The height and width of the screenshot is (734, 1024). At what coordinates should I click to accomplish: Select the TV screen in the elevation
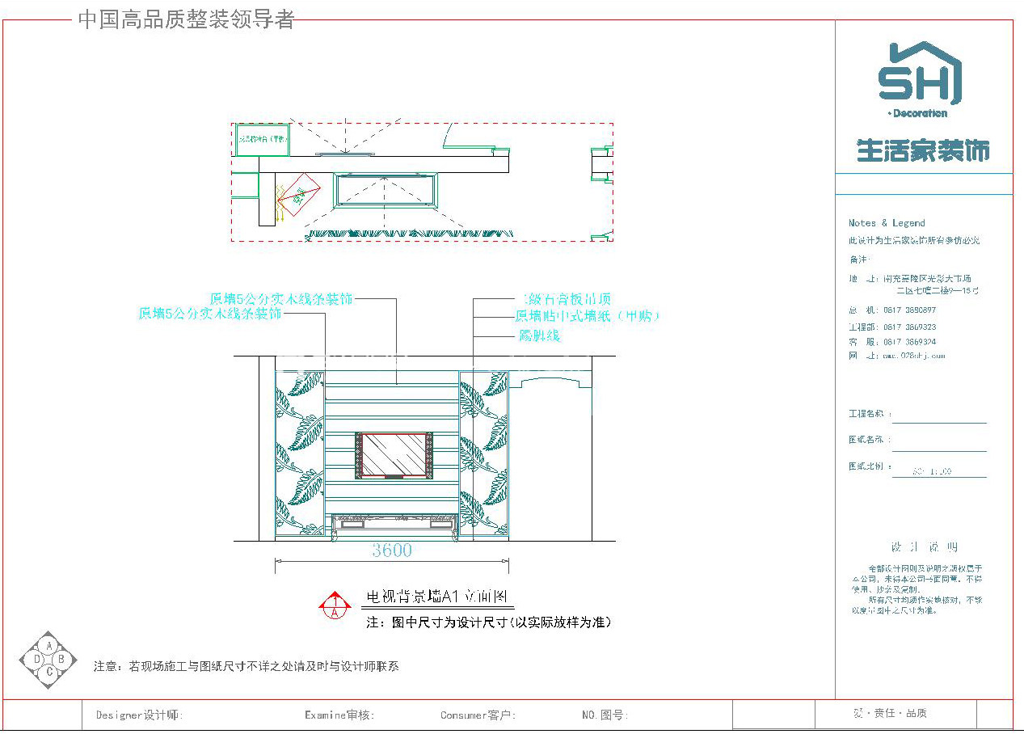pos(393,454)
